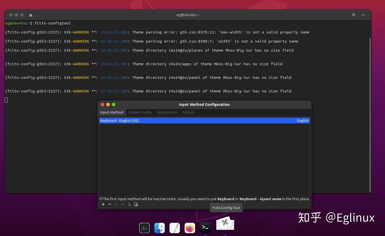
Task: Select the Input Method tab
Action: coord(112,112)
